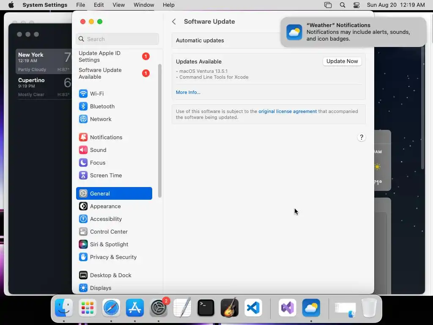
Task: Open Siri & Spotlight settings
Action: pyautogui.click(x=114, y=245)
